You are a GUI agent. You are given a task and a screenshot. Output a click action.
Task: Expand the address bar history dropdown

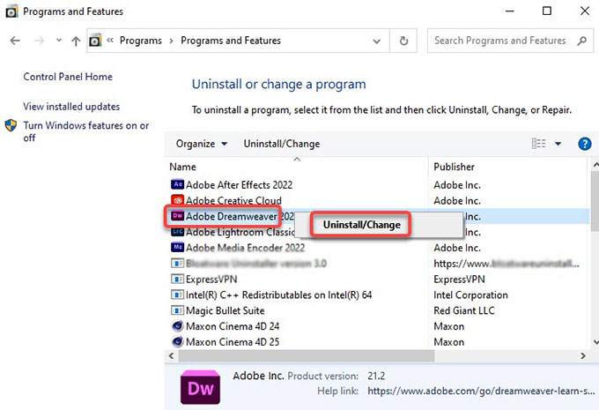[376, 41]
